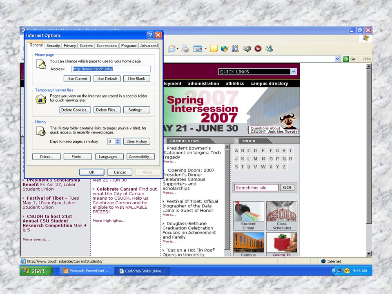Click the Windows start button
This screenshot has width=392, height=294.
[x=36, y=271]
